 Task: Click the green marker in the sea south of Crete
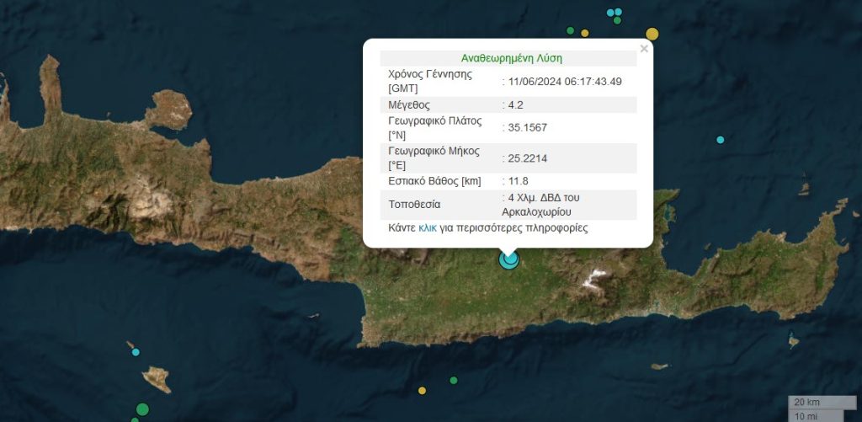454,380
